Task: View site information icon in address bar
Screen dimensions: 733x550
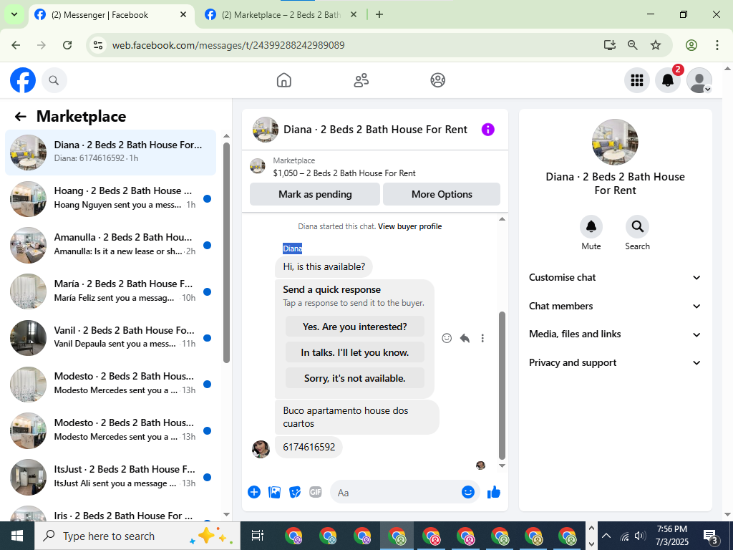Action: pyautogui.click(x=98, y=45)
